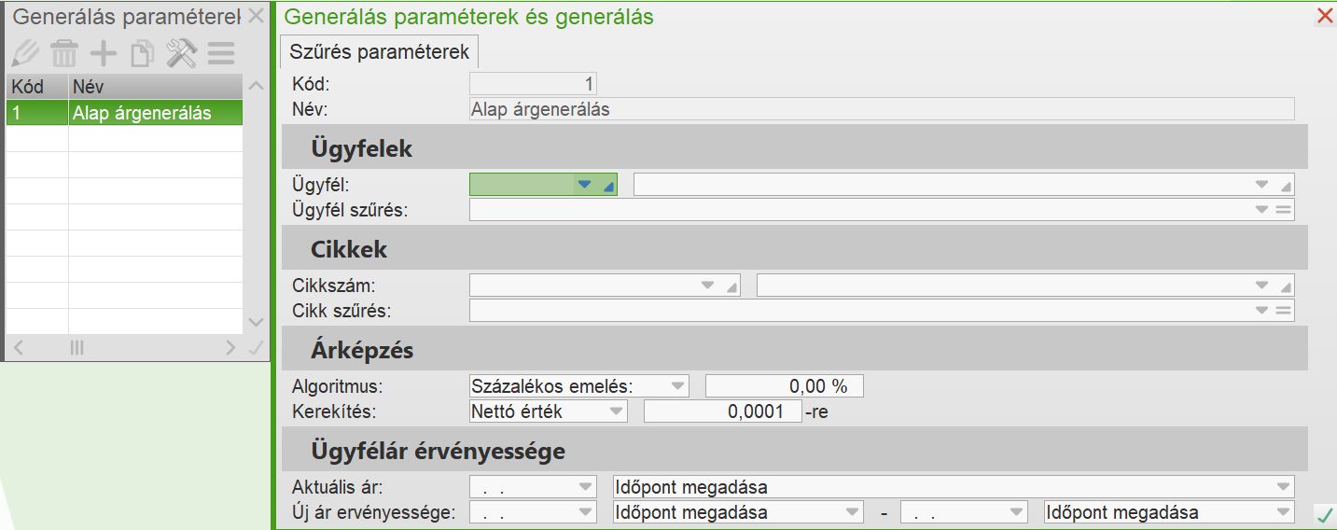
Task: Open the Új ár érvényessége end date dropdown
Action: pyautogui.click(x=1016, y=511)
